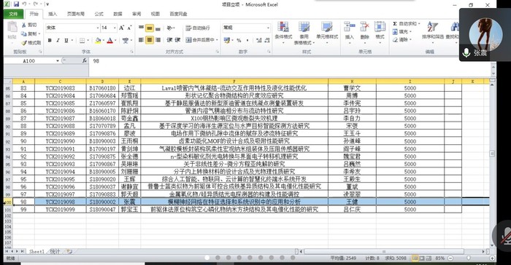
Task: Click the AutoSum (自动求和) sigma icon
Action: [395, 24]
